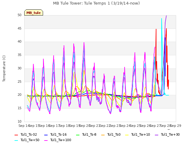
Task: Click the blue Tul1_Ts-16 legend swatch
Action: (x=46, y=135)
